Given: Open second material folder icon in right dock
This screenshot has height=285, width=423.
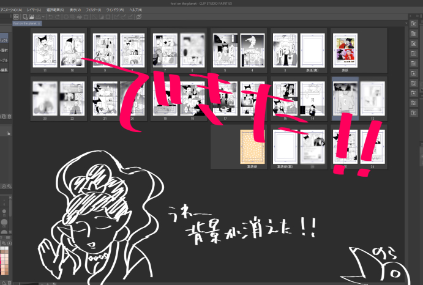Looking at the screenshot, I should [x=414, y=34].
